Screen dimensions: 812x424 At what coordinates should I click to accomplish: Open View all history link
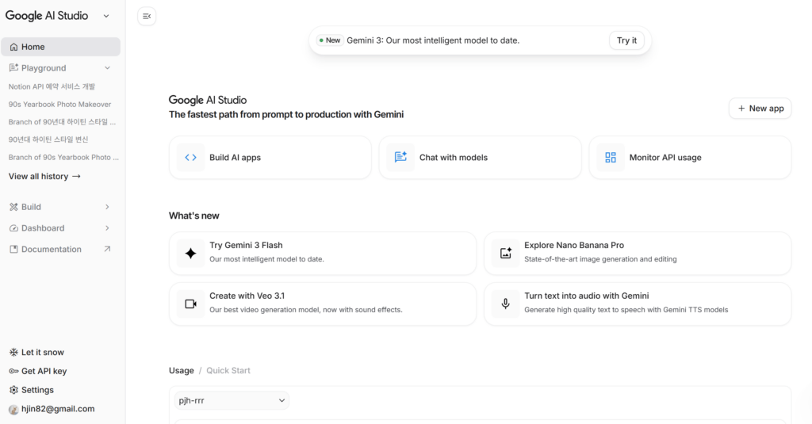point(44,177)
